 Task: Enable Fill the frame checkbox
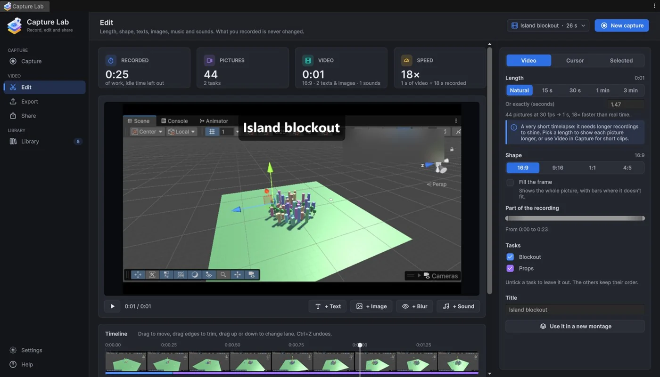pos(510,183)
